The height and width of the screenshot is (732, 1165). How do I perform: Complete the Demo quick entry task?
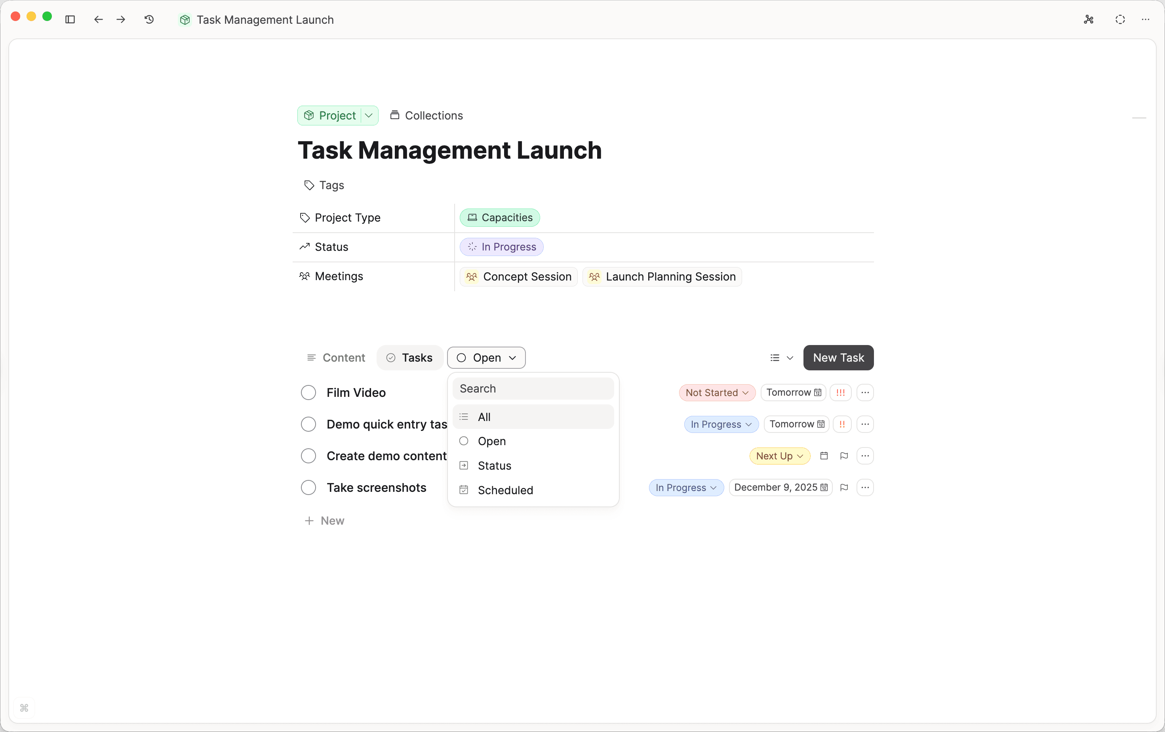pos(308,424)
